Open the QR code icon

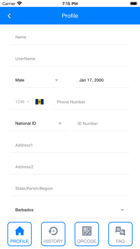[87, 231]
